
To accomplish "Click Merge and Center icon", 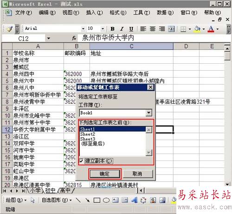I will click(171, 29).
